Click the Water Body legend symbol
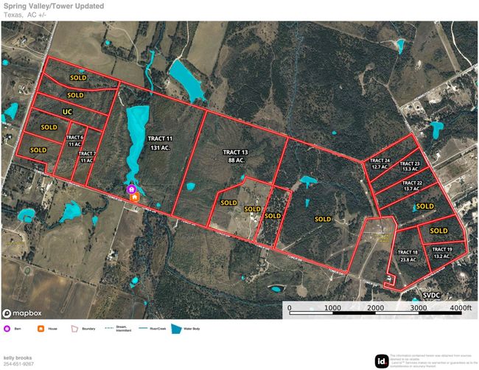Viewport: 479px width, 370px height. [x=176, y=329]
